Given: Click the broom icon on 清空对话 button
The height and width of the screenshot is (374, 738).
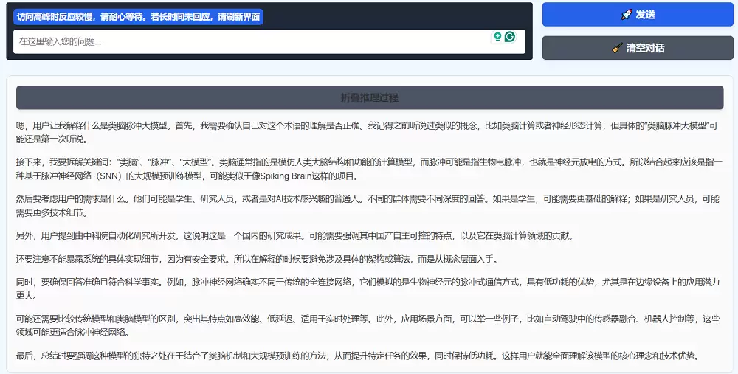Looking at the screenshot, I should click(618, 48).
